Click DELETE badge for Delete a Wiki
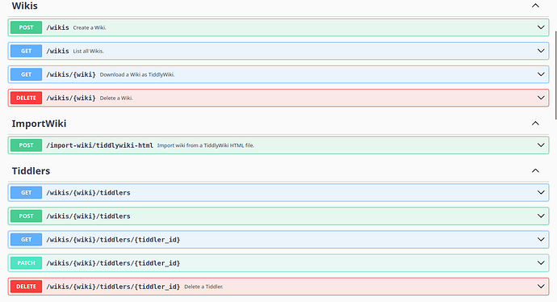557x302 pixels. [x=27, y=98]
